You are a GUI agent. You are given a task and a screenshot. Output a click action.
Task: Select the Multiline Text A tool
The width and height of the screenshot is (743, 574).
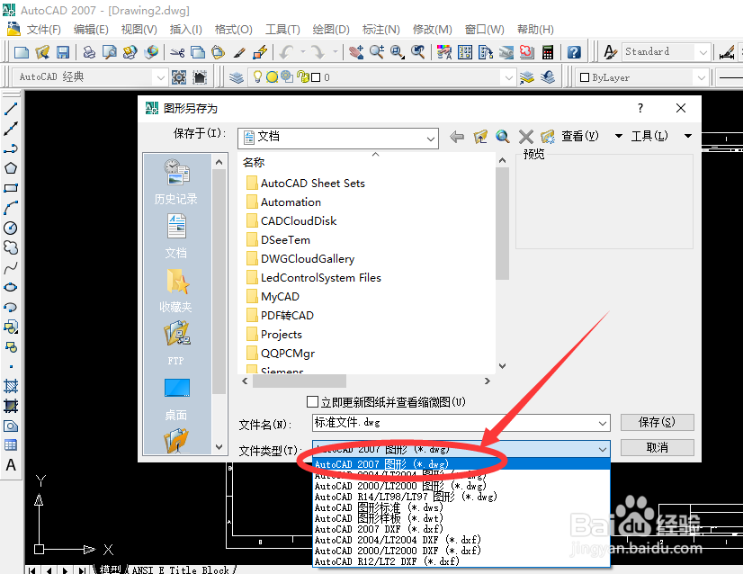(x=11, y=465)
